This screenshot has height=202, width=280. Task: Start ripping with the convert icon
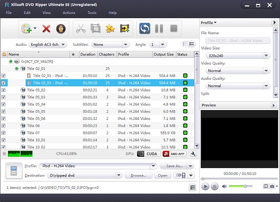145,28
